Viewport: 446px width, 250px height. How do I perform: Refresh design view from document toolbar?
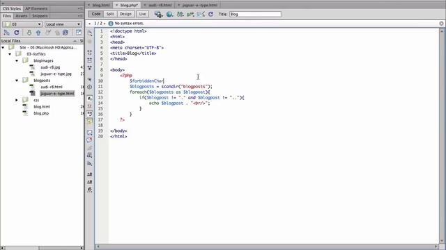point(210,14)
